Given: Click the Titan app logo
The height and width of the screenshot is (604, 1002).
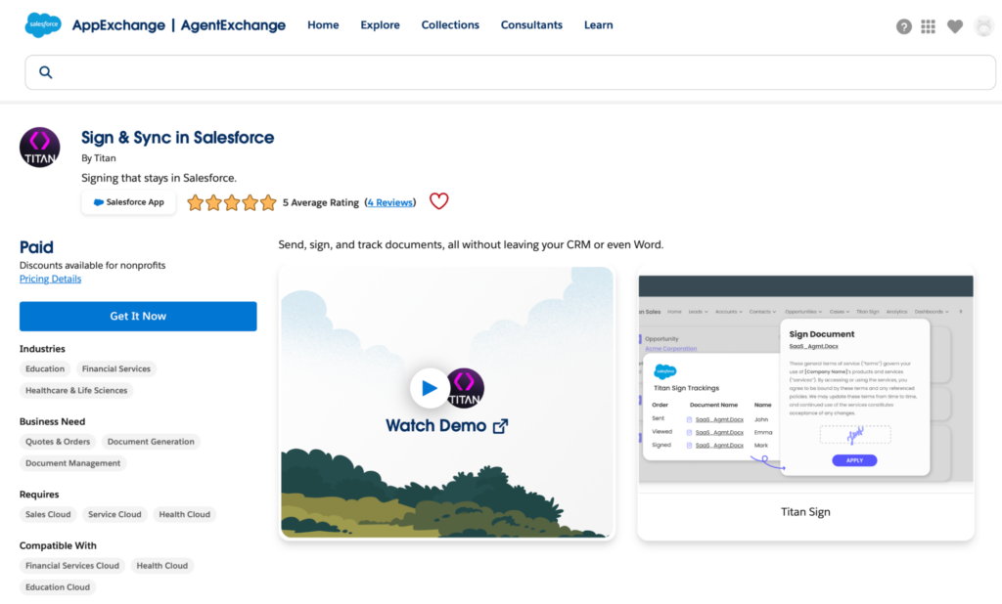Looking at the screenshot, I should tap(39, 147).
